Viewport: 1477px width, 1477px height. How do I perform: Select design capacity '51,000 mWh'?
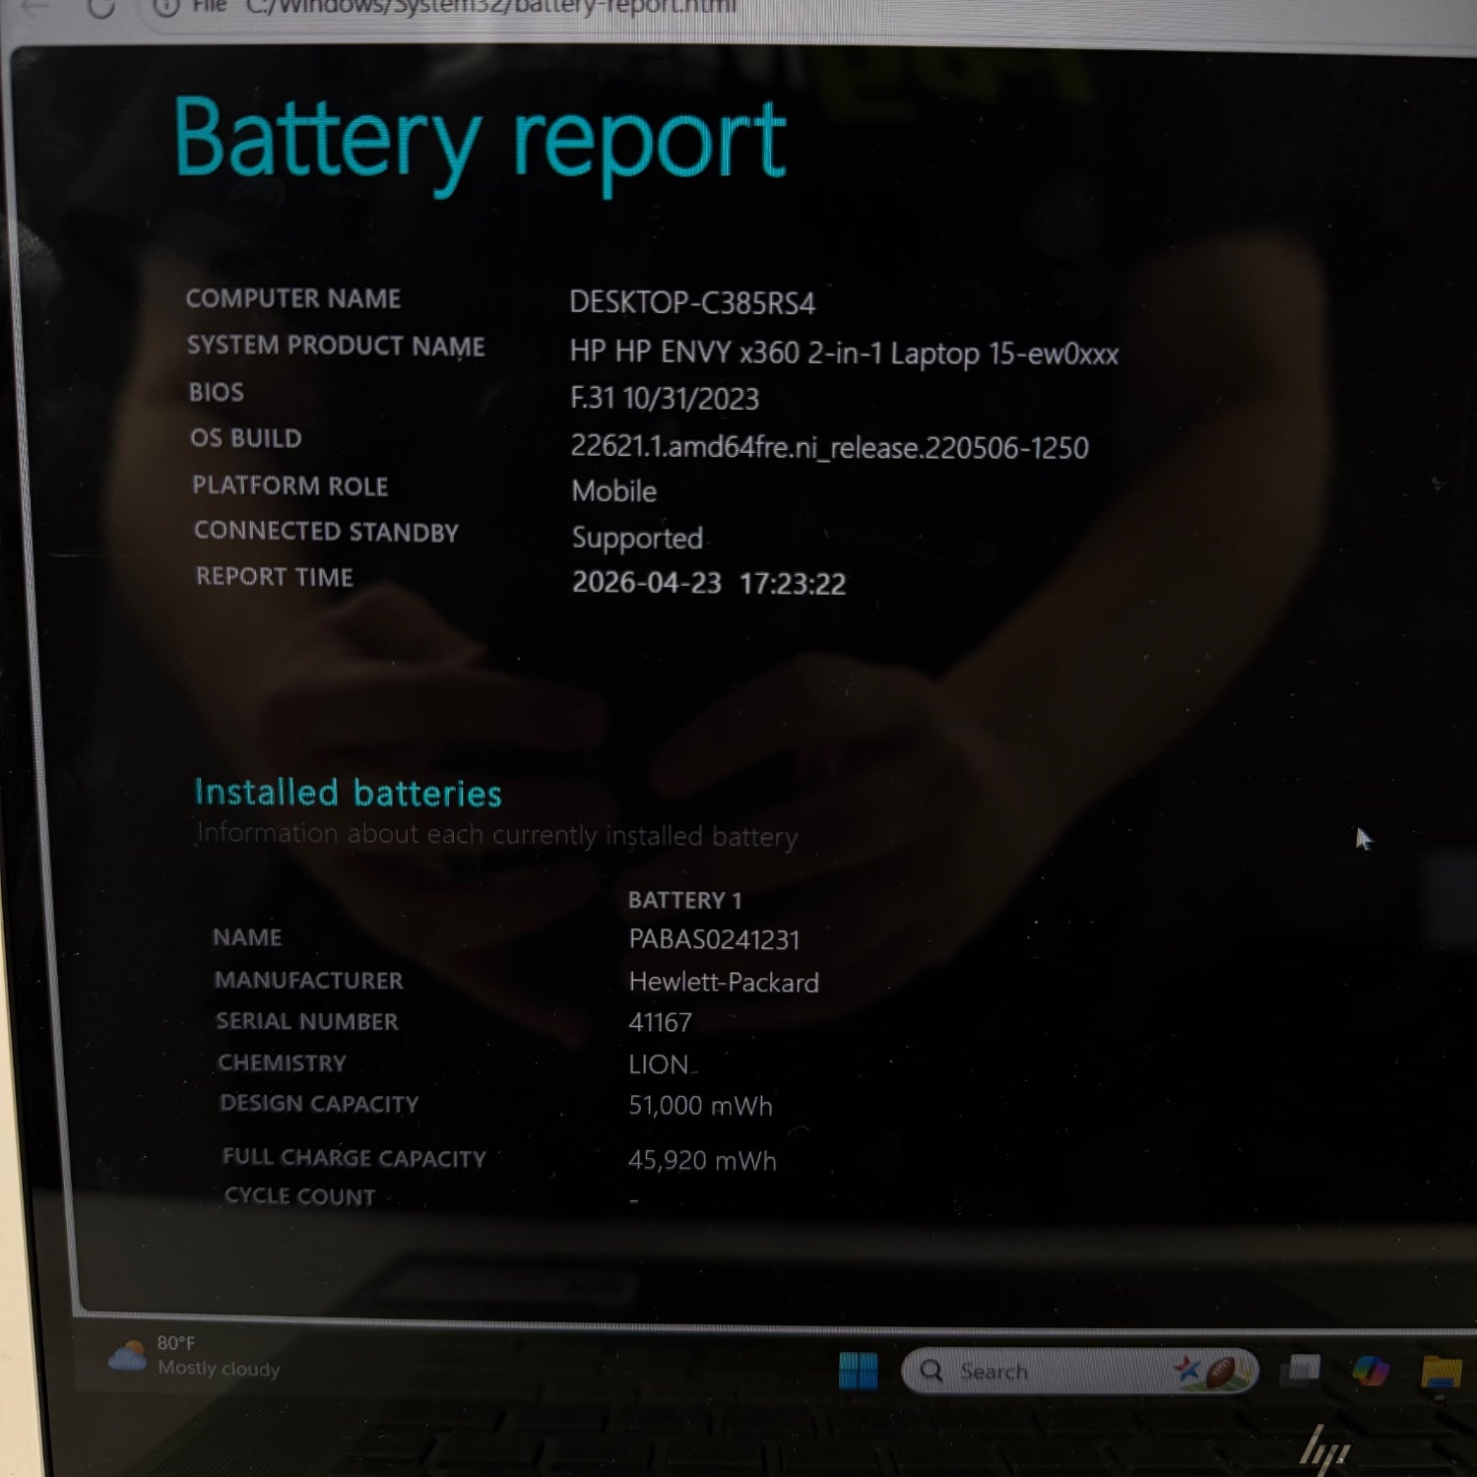(x=700, y=1106)
